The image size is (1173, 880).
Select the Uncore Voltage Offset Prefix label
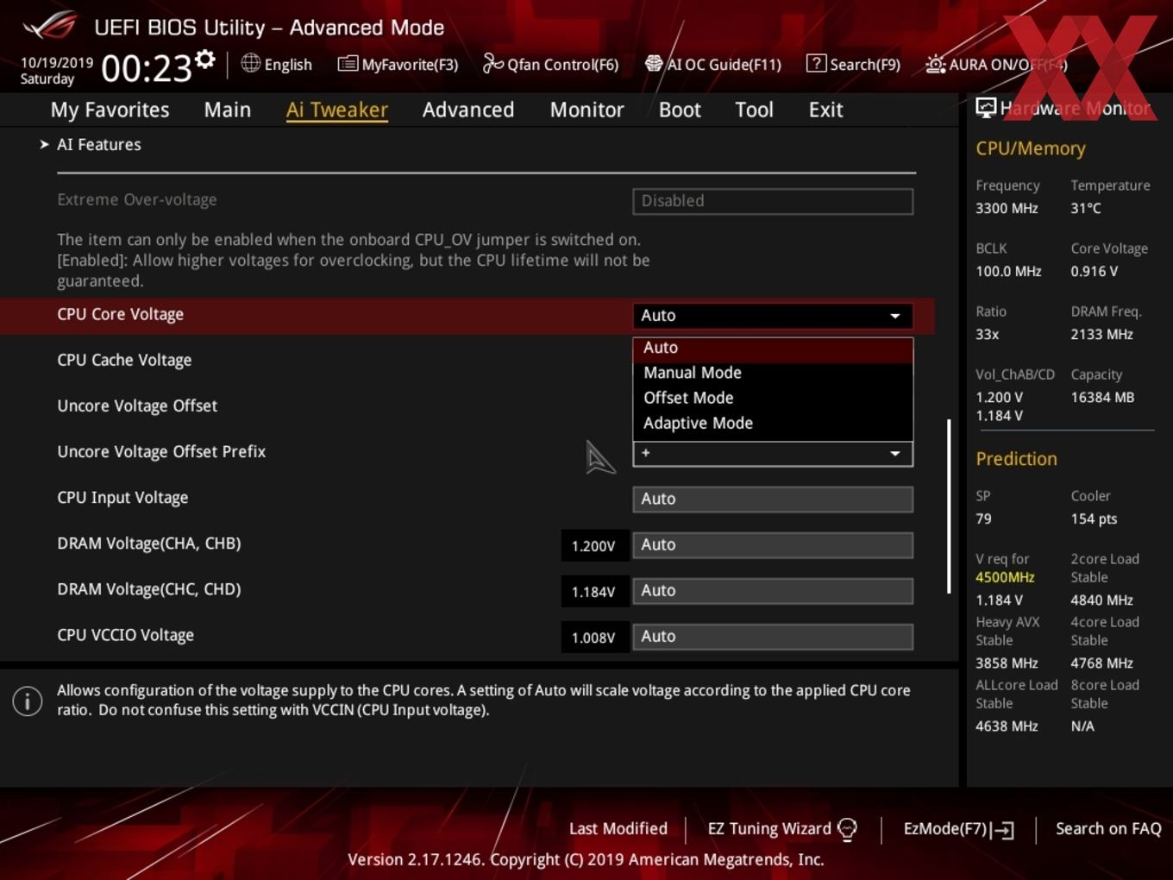tap(161, 451)
